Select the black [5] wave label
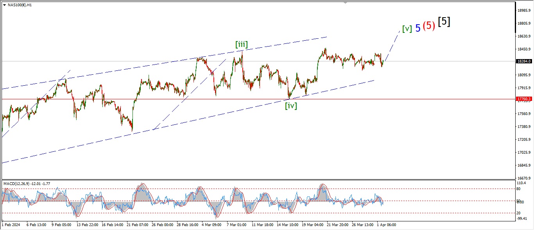The height and width of the screenshot is (230, 534). click(x=444, y=22)
